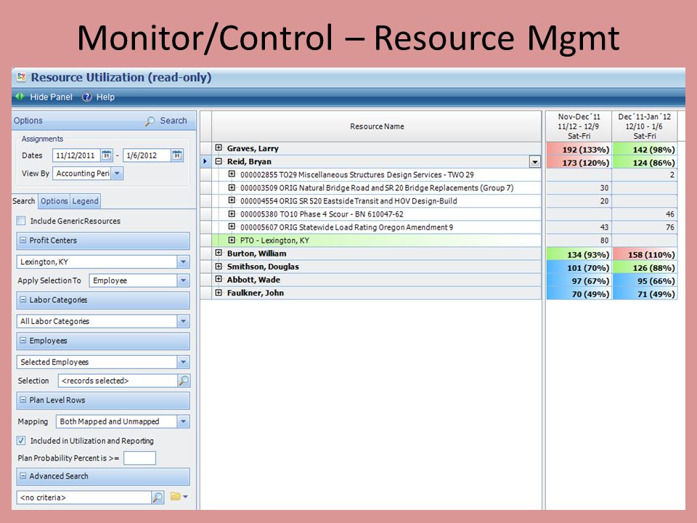Open the end date calendar picker

coord(177,155)
